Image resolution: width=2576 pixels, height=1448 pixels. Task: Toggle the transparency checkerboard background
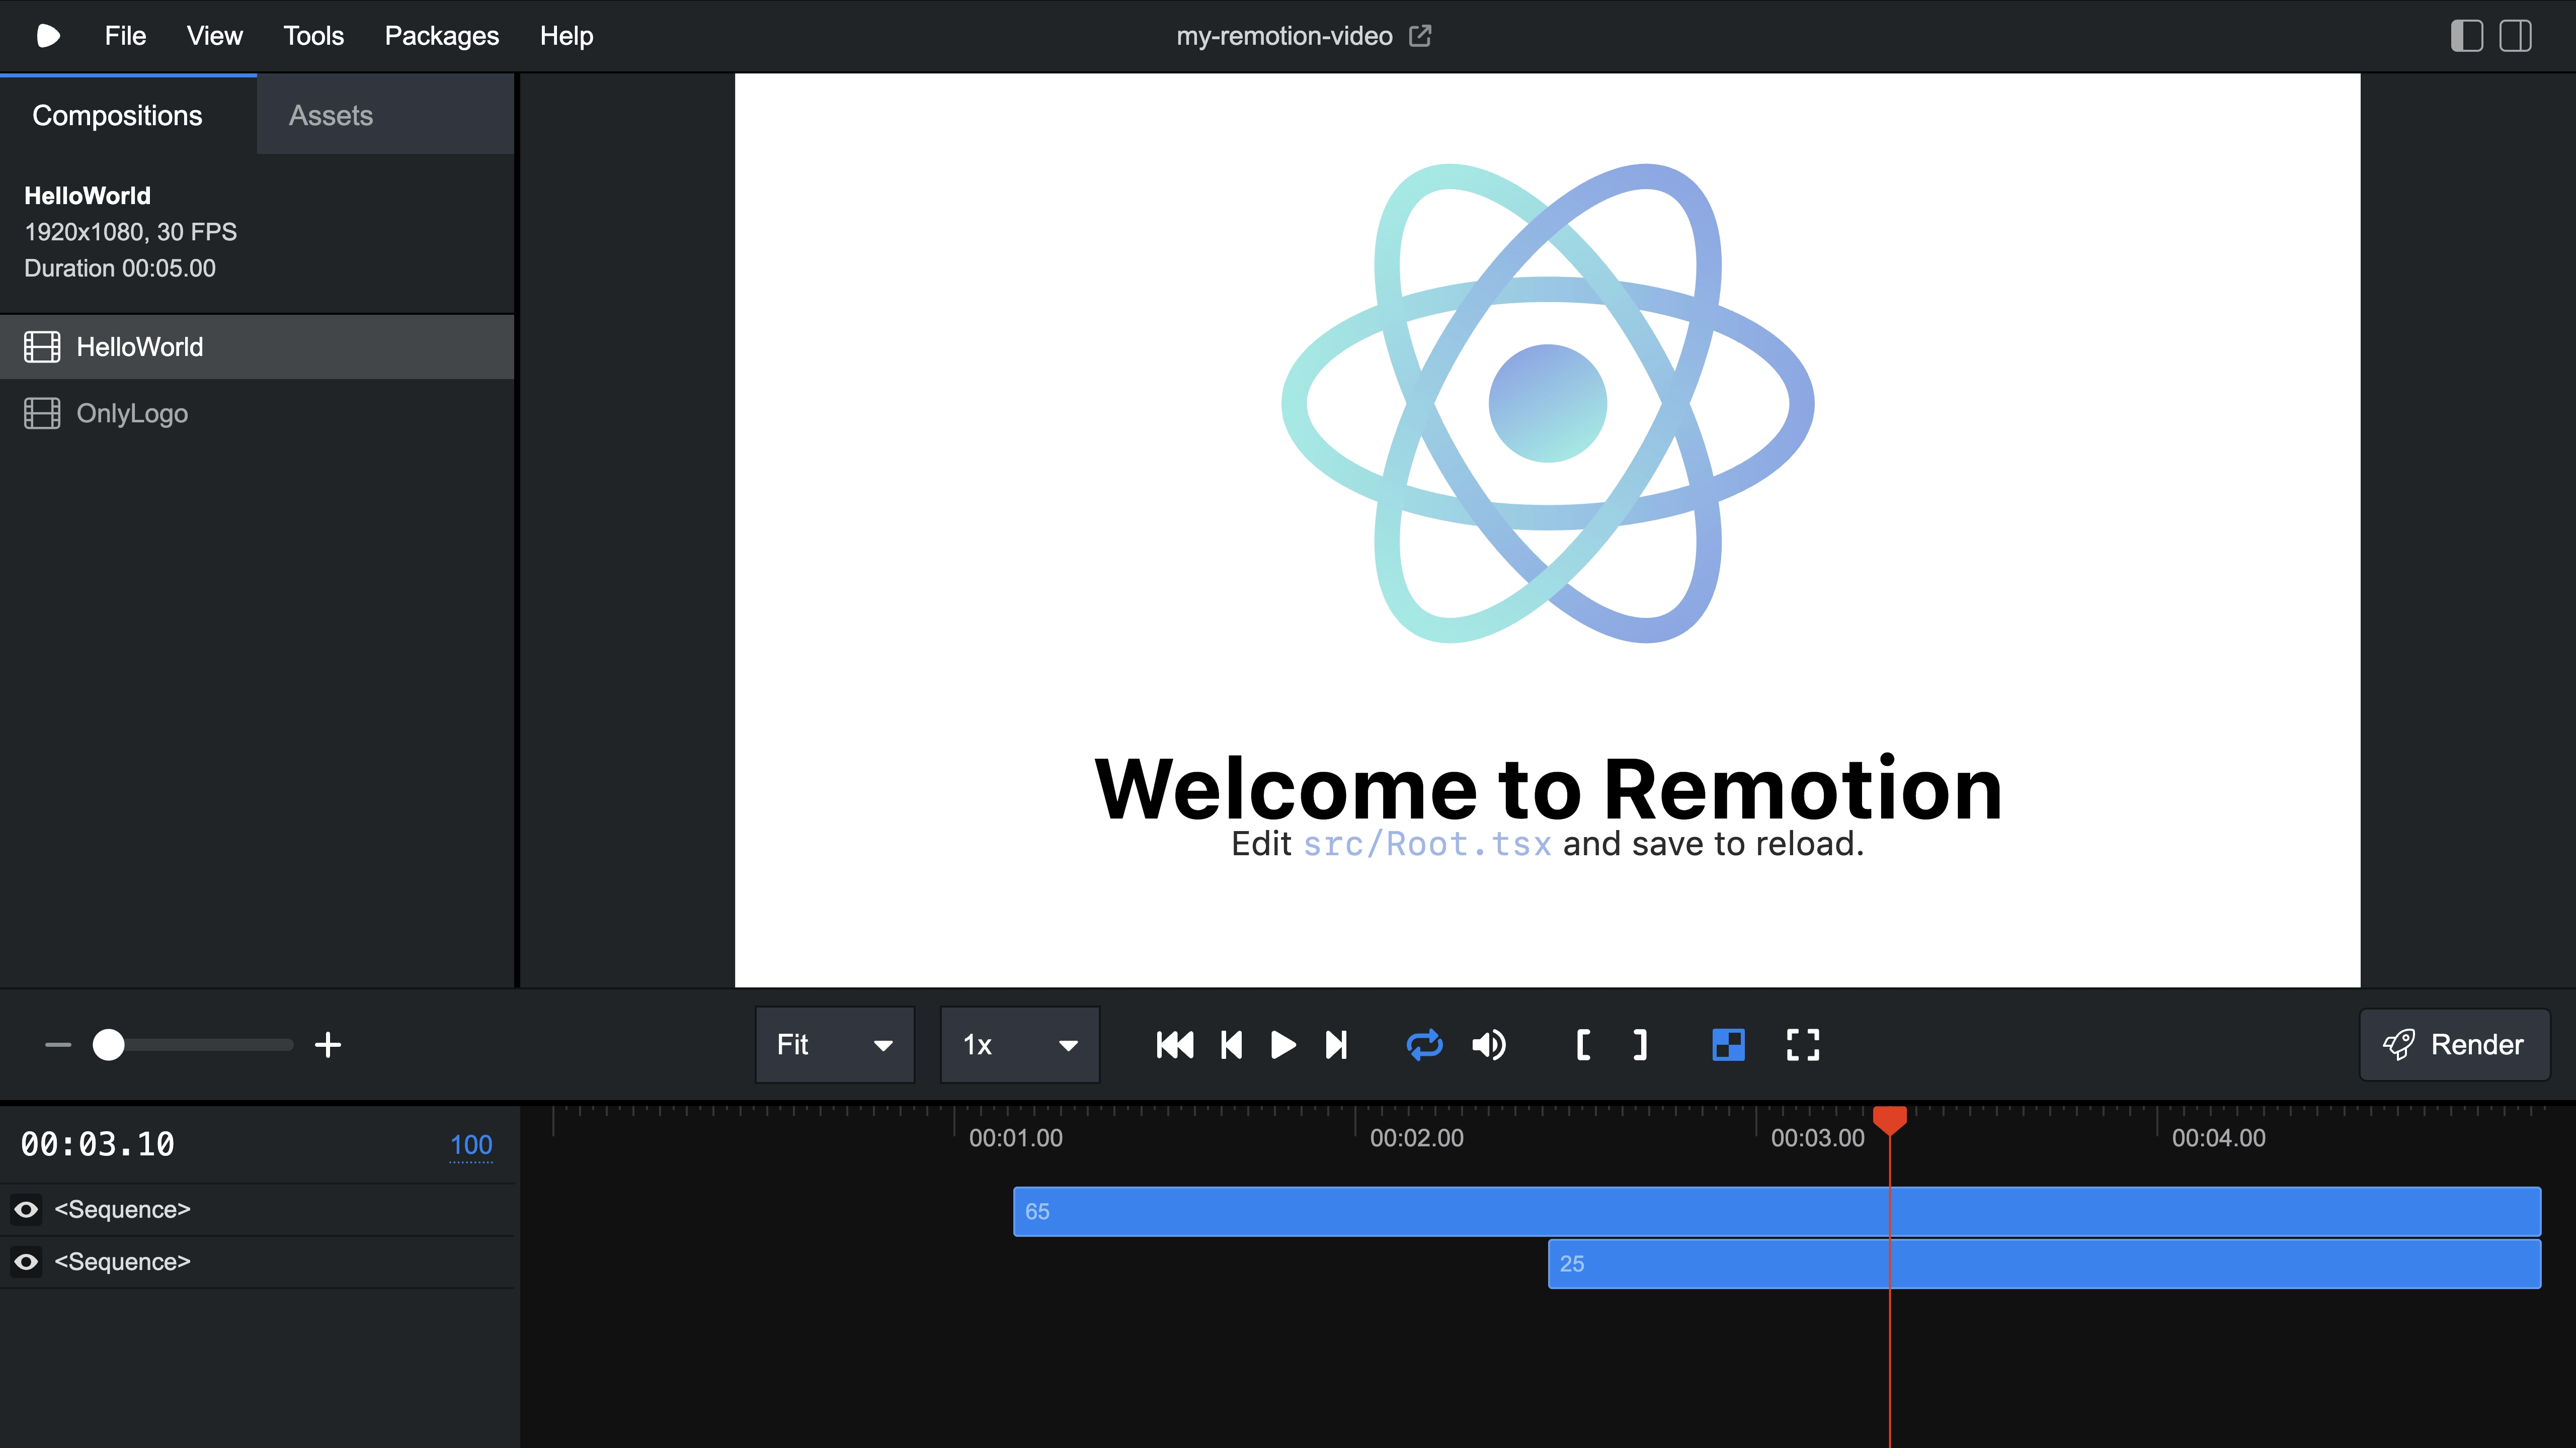tap(1728, 1045)
